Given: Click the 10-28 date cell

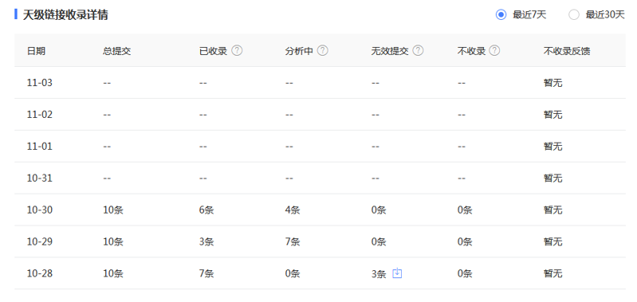Looking at the screenshot, I should click(x=40, y=273).
